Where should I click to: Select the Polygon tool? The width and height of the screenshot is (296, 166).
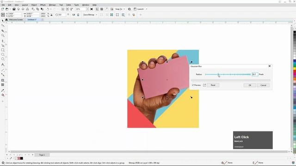pyautogui.click(x=3, y=59)
